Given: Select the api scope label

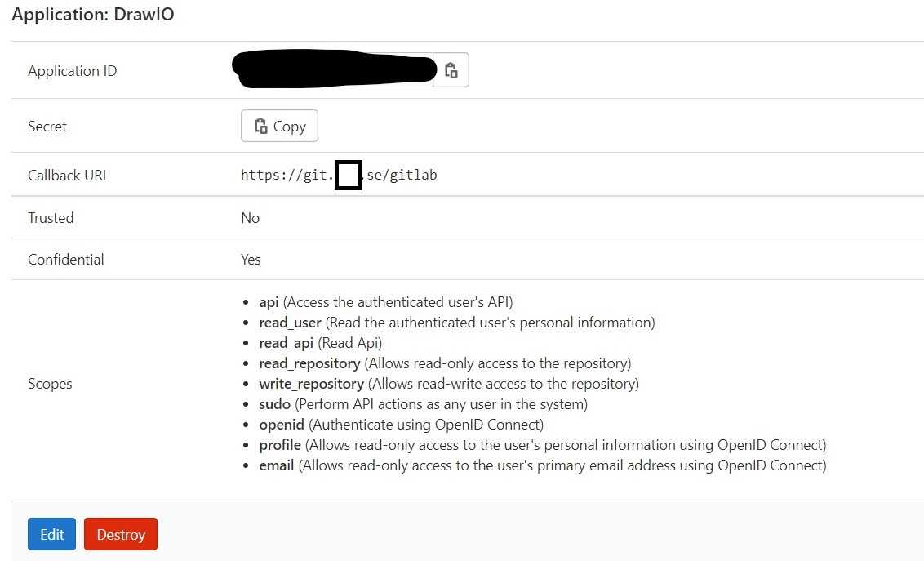Looking at the screenshot, I should click(269, 301).
